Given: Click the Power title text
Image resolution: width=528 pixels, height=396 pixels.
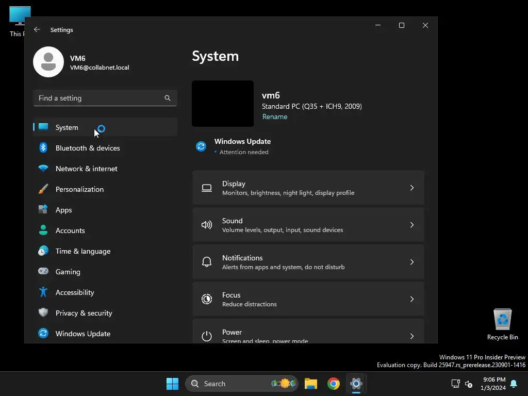Looking at the screenshot, I should [x=232, y=332].
